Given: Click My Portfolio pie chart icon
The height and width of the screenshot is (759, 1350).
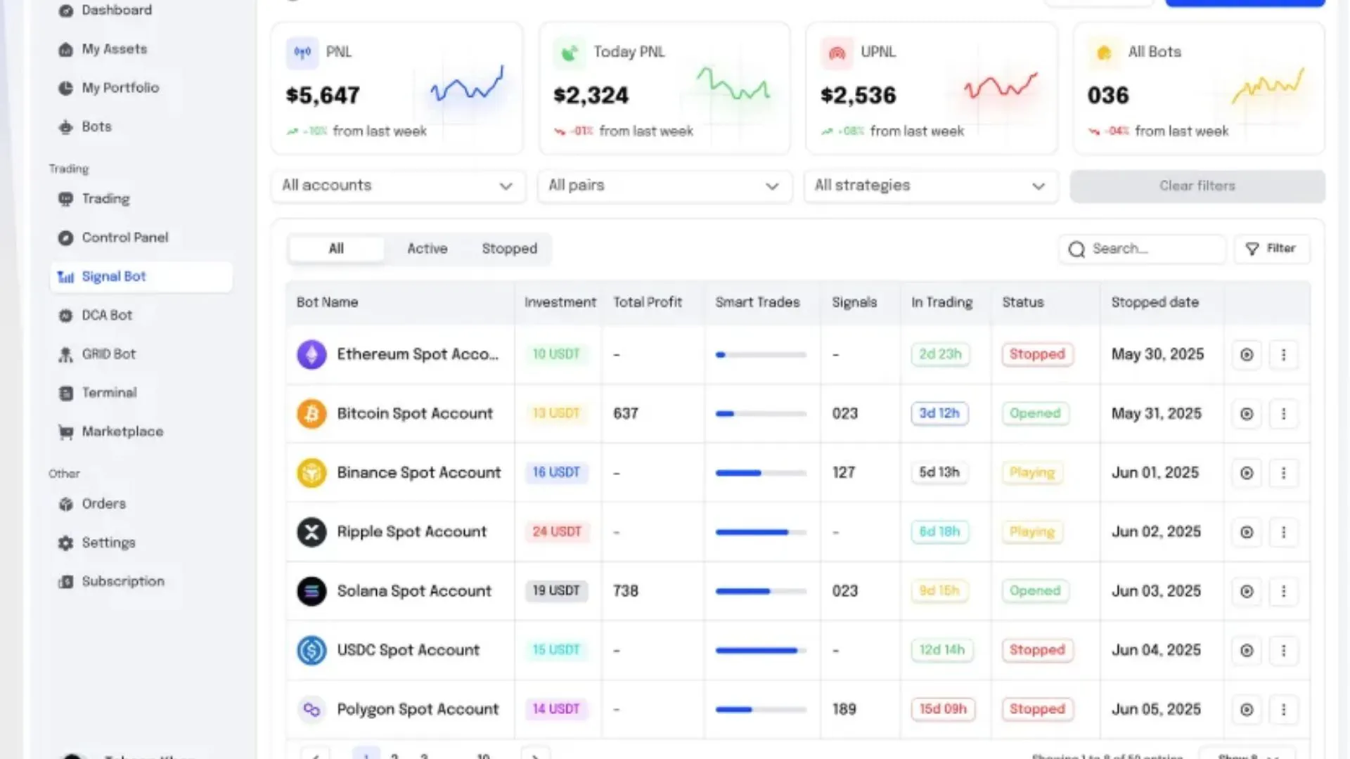Looking at the screenshot, I should [65, 88].
